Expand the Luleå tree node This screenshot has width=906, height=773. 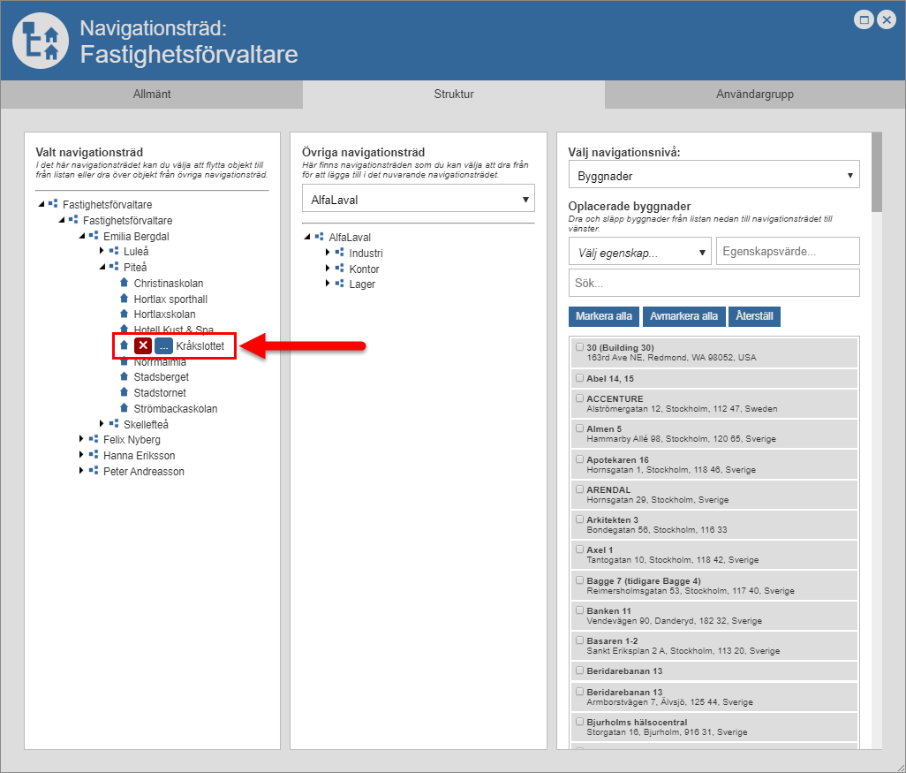click(x=102, y=252)
